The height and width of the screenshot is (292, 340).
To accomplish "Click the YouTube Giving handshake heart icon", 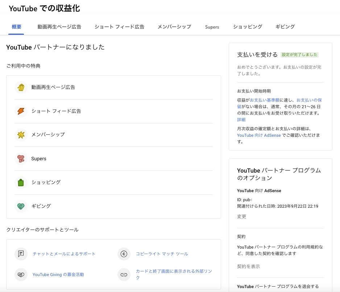I will (21, 275).
